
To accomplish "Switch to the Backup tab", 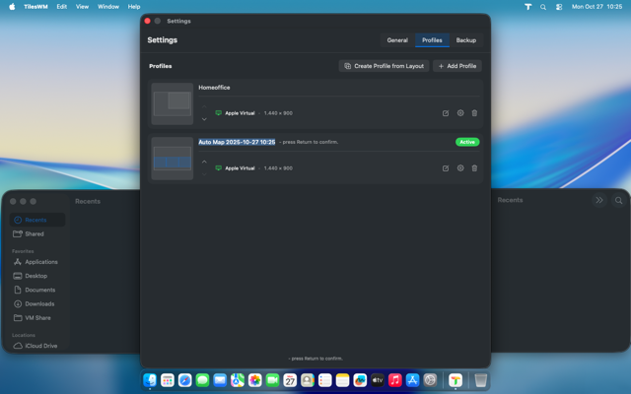I will coord(466,40).
